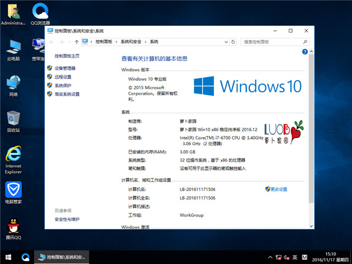Open 系统保护 link

(63, 86)
